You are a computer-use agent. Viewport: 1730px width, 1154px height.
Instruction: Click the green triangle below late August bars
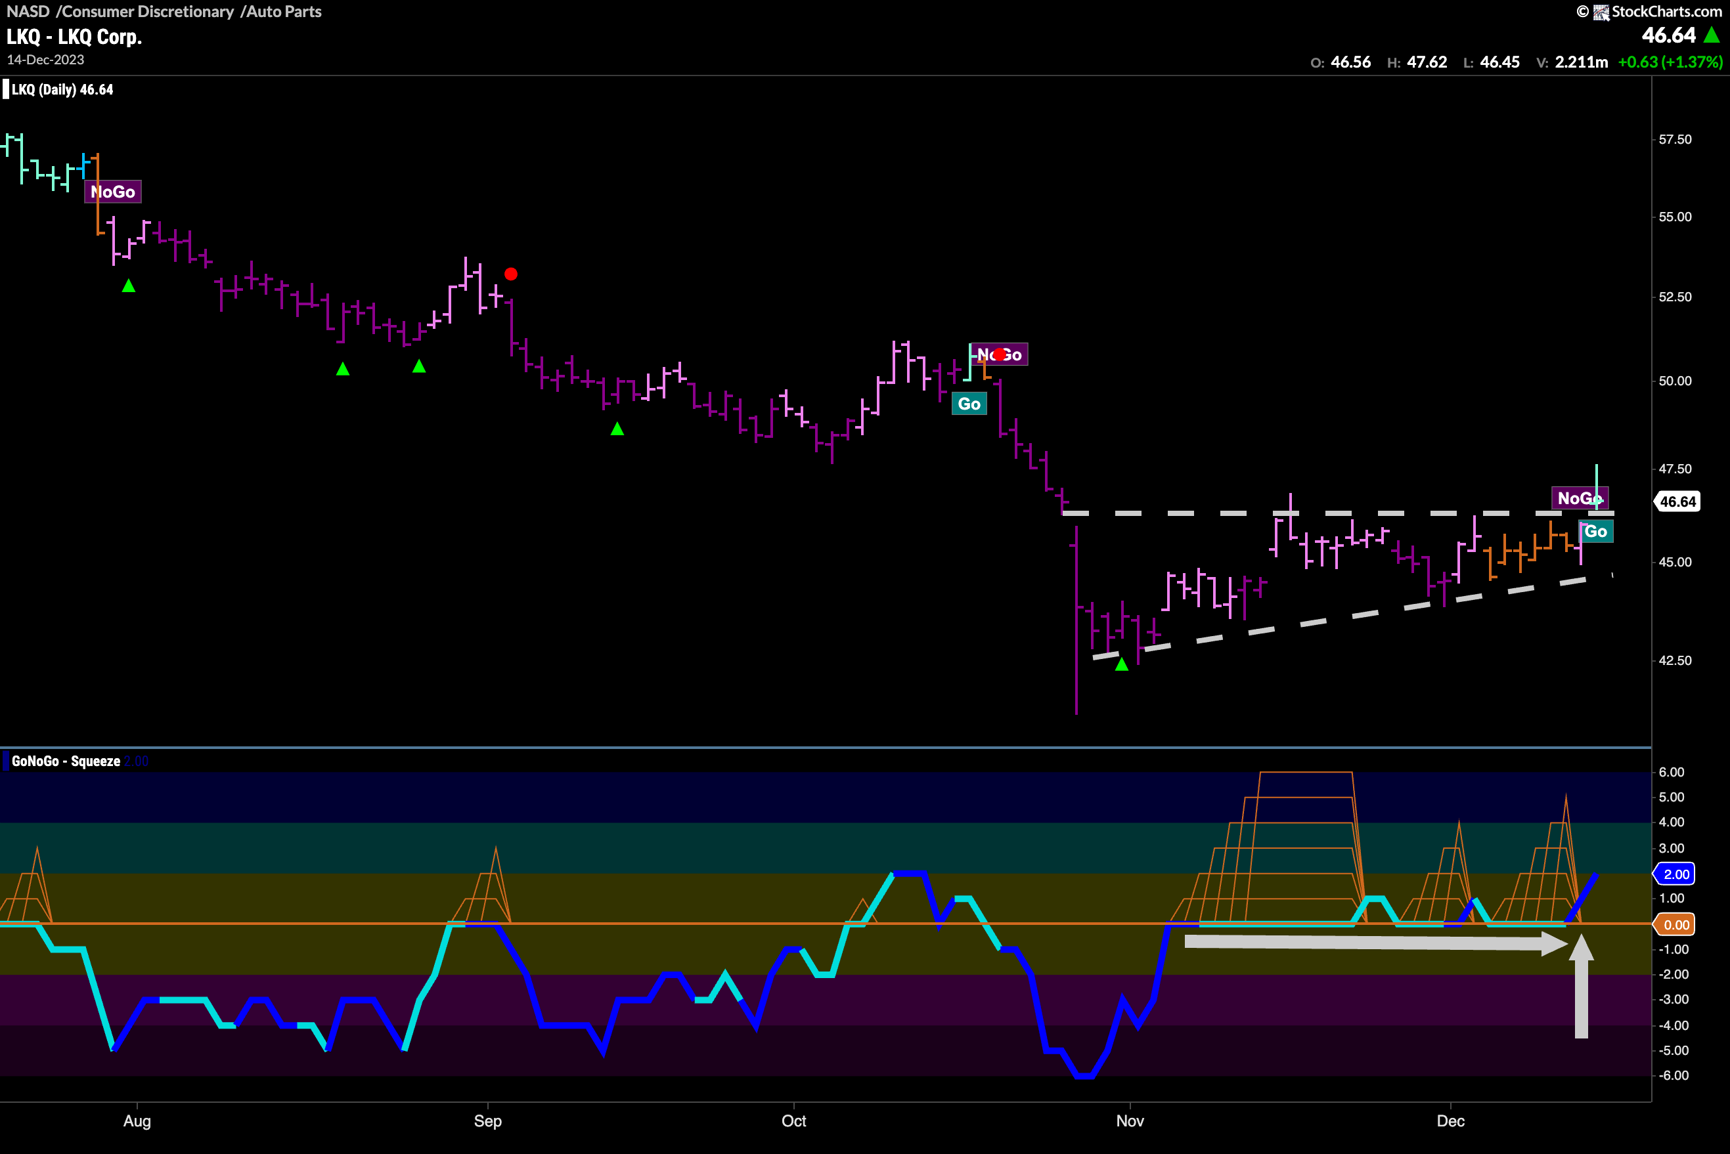pos(419,366)
